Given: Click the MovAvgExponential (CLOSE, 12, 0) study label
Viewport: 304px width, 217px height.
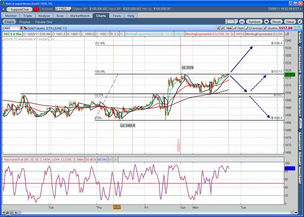Looking at the screenshot, I should pos(149,34).
